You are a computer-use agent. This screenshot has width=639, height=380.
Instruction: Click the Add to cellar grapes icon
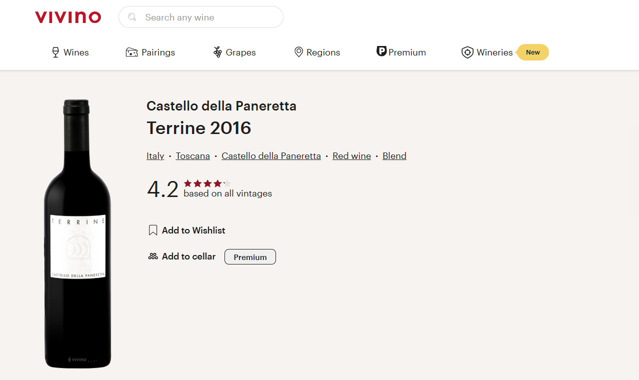153,256
